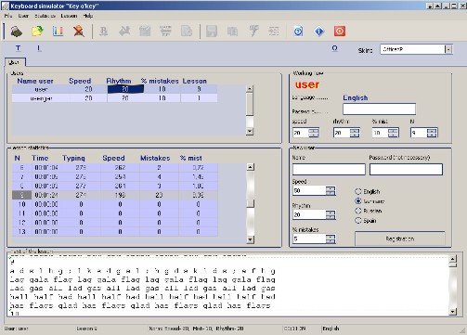The image size is (467, 335).
Task: Click the blue help book icon
Action: 298,32
